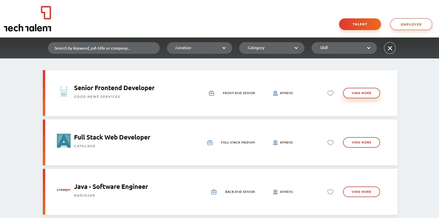Favorite the Java - Software Engineer job
Screen dimensions: 439x218
tap(330, 192)
